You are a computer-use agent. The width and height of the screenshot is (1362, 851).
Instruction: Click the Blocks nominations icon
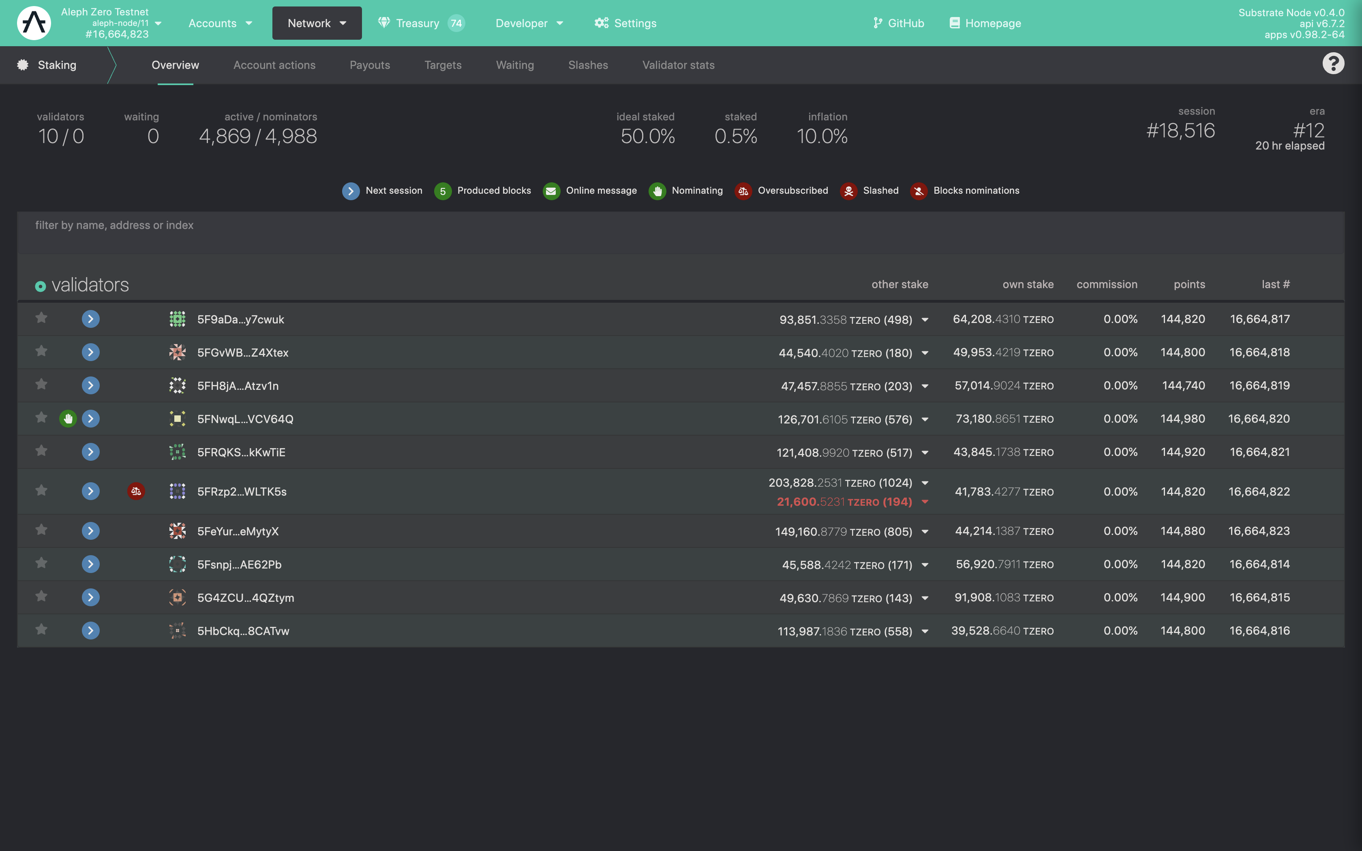[x=917, y=190]
